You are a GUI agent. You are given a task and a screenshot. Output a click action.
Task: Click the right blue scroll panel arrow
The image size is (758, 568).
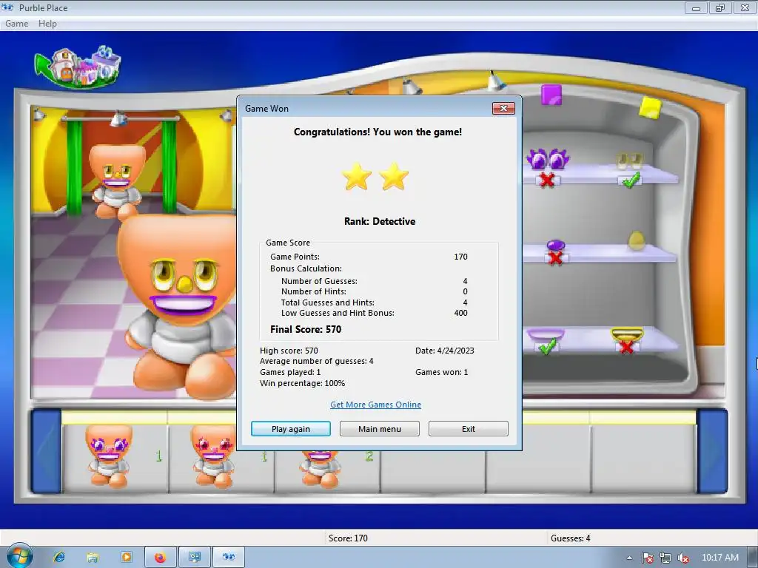point(711,451)
